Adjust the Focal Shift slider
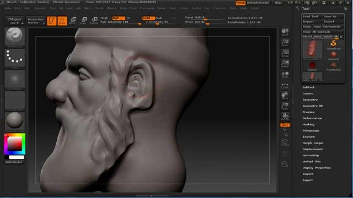 coord(205,18)
